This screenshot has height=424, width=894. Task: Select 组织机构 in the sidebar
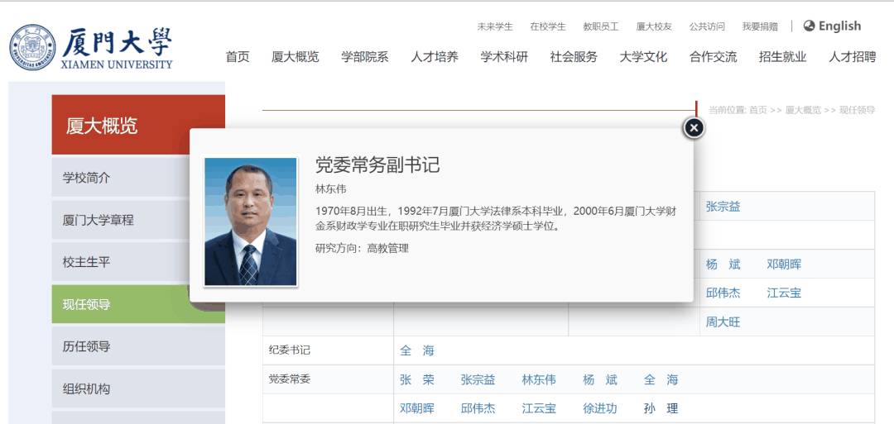click(x=87, y=388)
